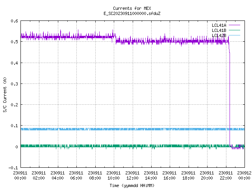This screenshot has height=189, width=252.
Task: Click the 230911 16:00 x-axis tick label
Action: click(170, 176)
